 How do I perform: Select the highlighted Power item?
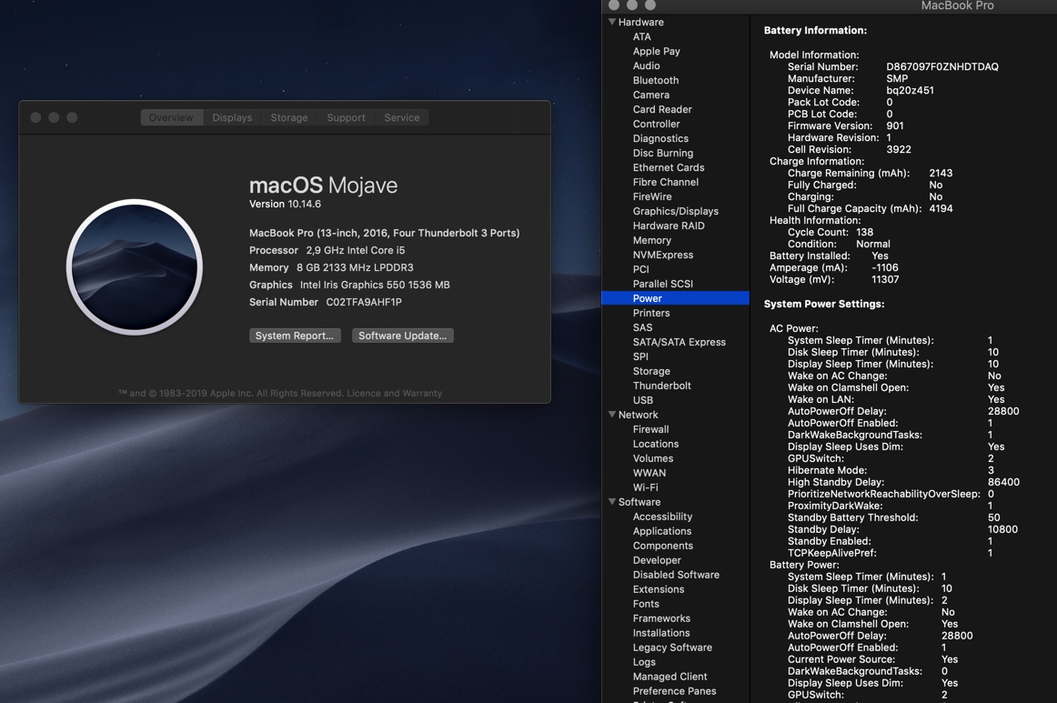point(676,298)
